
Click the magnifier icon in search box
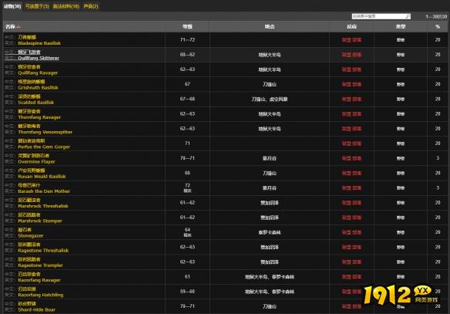[x=408, y=16]
